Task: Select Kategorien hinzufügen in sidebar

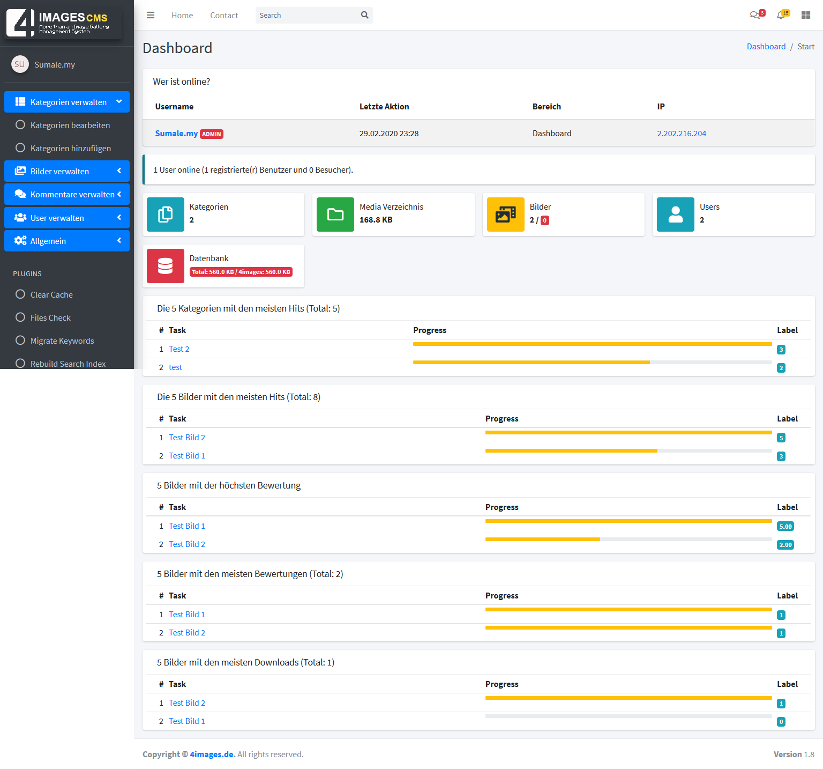Action: click(70, 148)
